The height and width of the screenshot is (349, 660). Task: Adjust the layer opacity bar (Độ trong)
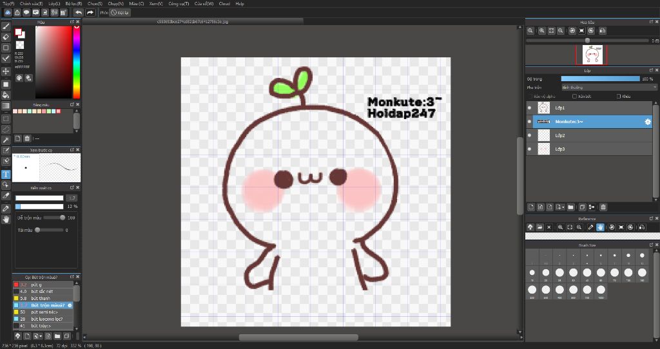coord(600,79)
